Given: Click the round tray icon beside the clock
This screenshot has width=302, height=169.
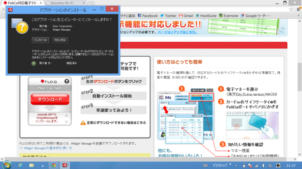Looking at the screenshot, I should 278,166.
